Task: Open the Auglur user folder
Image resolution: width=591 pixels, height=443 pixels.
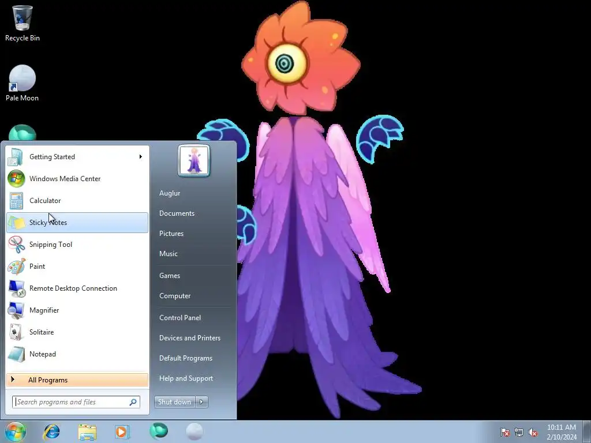Action: pos(170,193)
